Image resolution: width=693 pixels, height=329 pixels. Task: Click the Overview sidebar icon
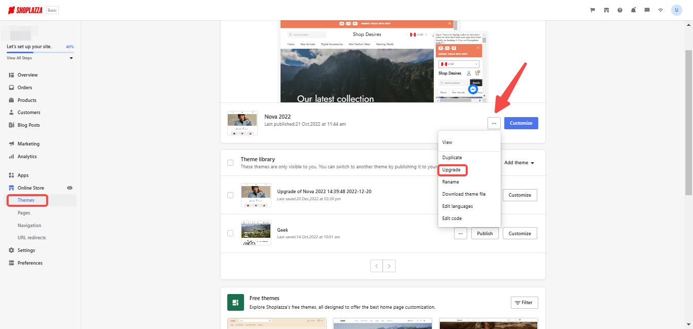click(x=11, y=75)
